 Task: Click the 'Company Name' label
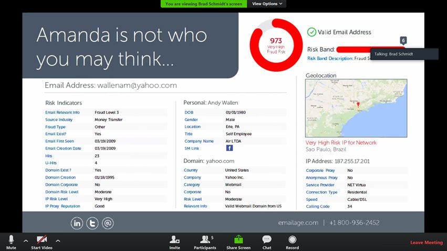199,141
